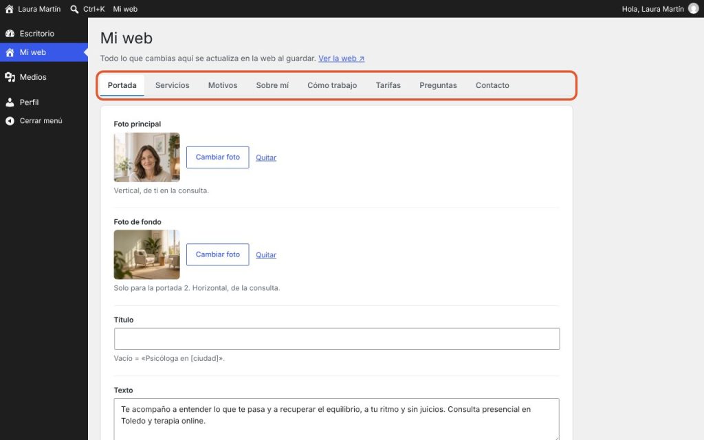The image size is (704, 440).
Task: Click the Perfil user icon
Action: (x=10, y=102)
